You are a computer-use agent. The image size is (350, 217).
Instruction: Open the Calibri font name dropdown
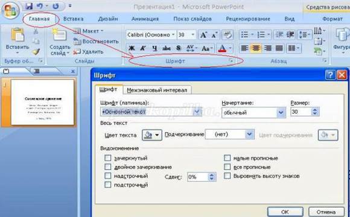173,35
